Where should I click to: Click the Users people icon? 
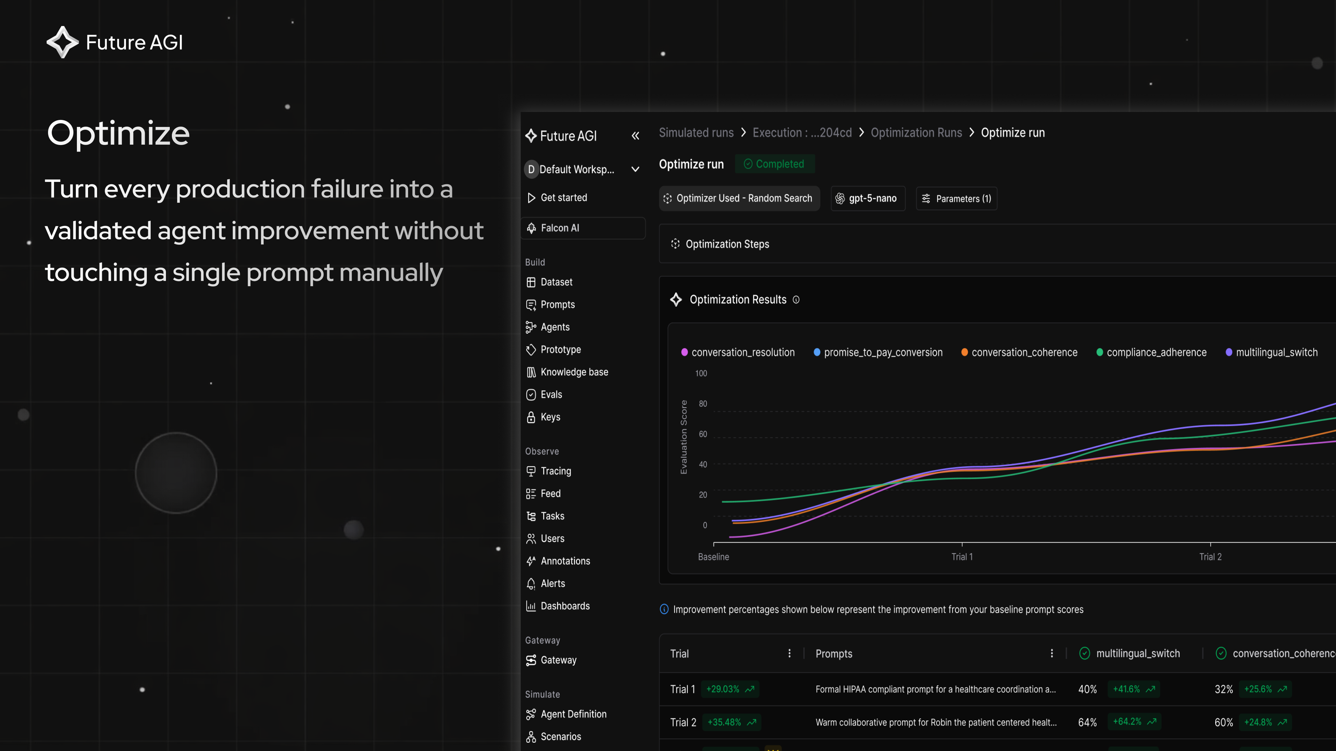(531, 539)
